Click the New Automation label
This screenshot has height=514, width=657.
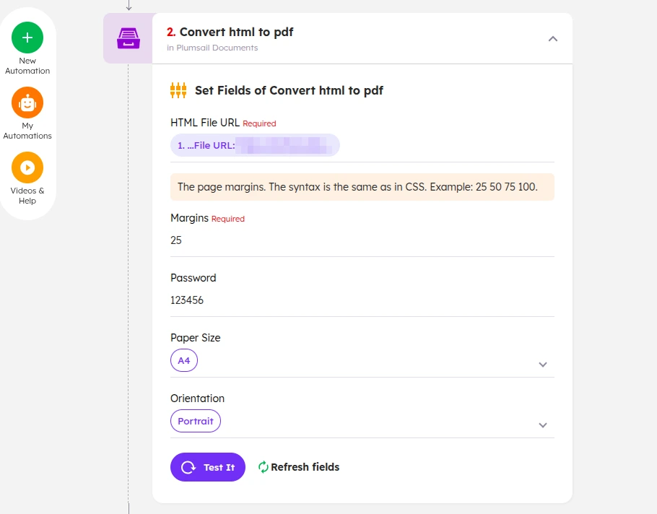(27, 66)
